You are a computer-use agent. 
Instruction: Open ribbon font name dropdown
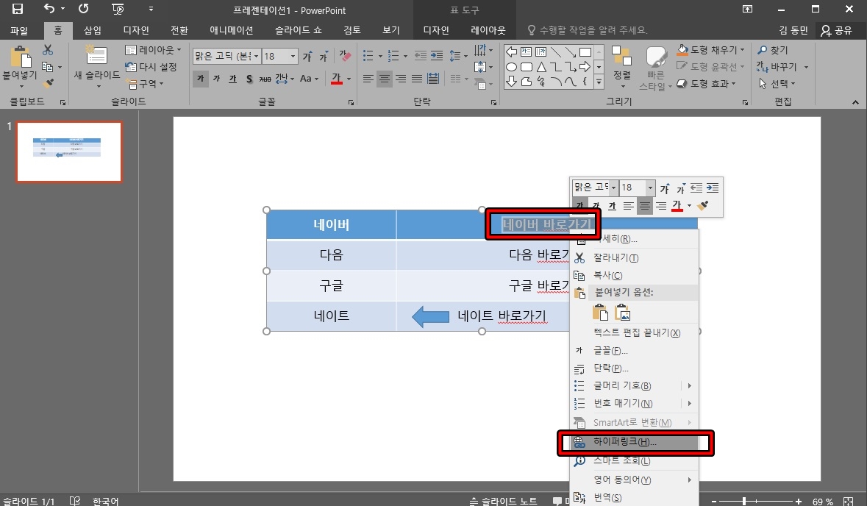256,57
